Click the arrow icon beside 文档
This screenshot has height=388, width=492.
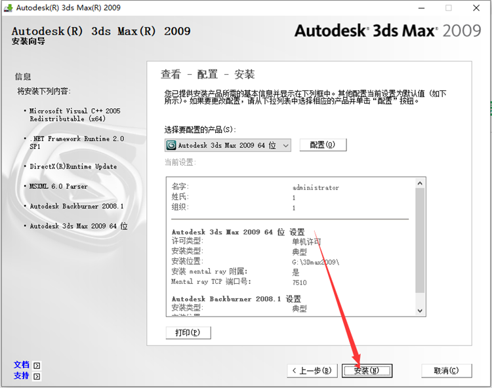click(x=37, y=366)
